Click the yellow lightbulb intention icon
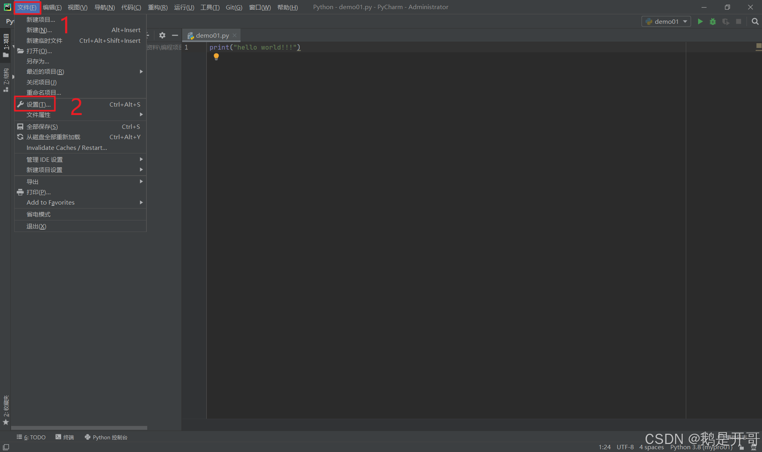The height and width of the screenshot is (452, 762). [x=216, y=57]
